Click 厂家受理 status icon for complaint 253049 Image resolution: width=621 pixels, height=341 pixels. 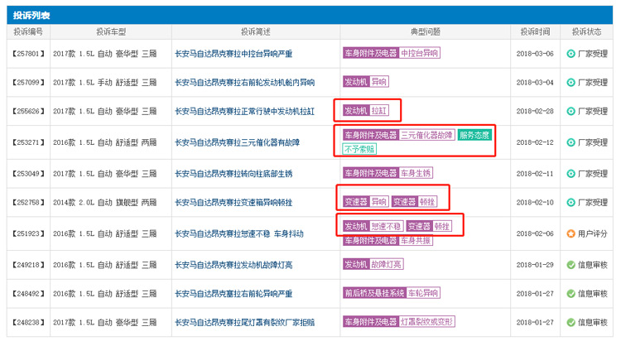click(570, 174)
